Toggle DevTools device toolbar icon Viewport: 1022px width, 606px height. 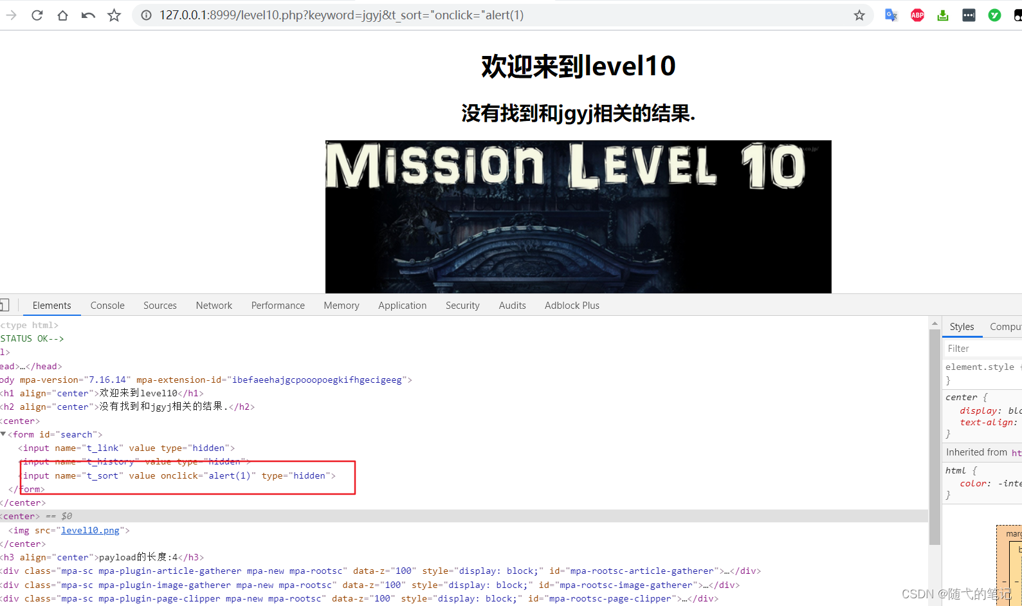(5, 305)
